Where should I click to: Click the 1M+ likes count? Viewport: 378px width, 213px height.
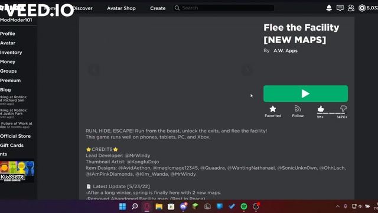[320, 117]
